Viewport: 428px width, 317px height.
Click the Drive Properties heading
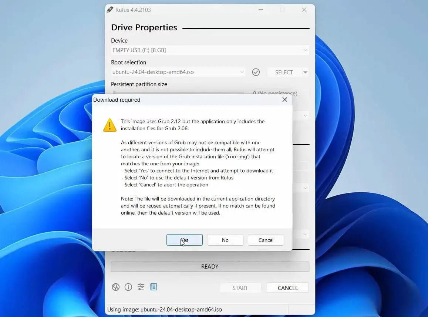click(144, 28)
